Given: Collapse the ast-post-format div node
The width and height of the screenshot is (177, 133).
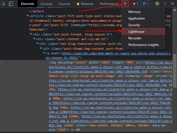Looking at the screenshot, I should point(31,34).
